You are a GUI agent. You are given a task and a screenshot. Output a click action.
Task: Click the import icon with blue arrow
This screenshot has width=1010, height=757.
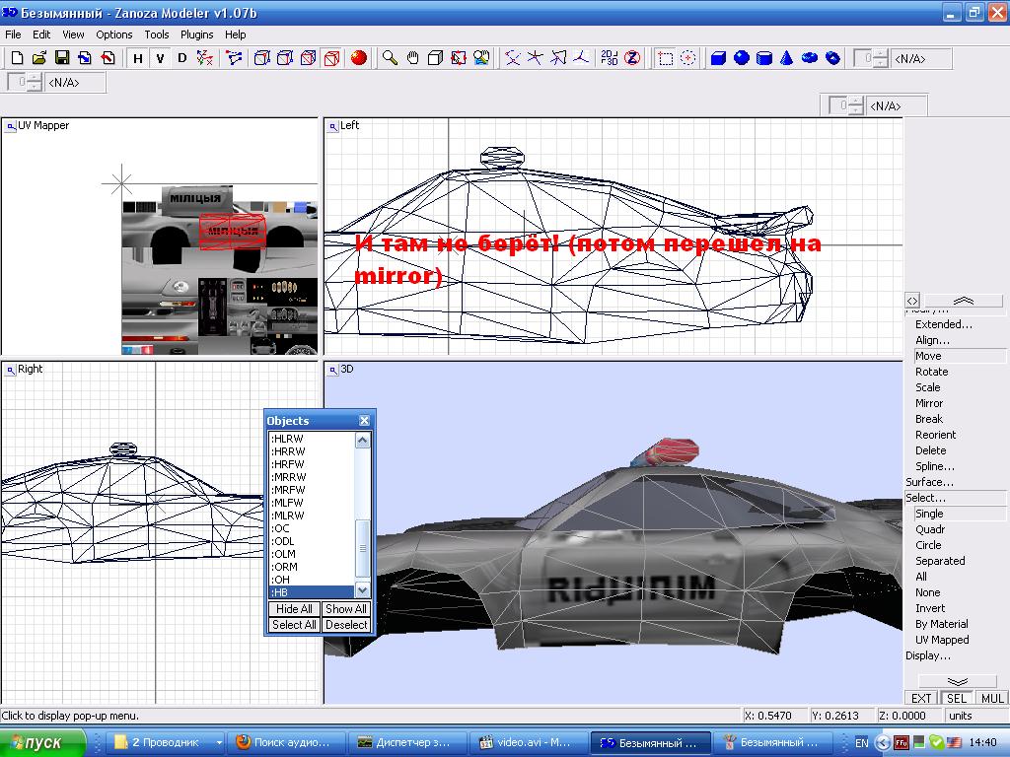tap(85, 58)
